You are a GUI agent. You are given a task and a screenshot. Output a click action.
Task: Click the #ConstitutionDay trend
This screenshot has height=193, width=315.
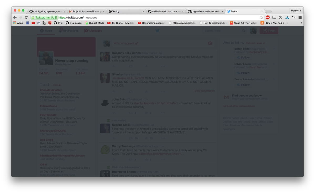click(51, 90)
